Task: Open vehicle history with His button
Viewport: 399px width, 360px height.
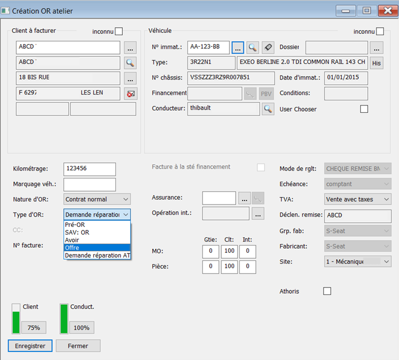Action: pyautogui.click(x=377, y=63)
